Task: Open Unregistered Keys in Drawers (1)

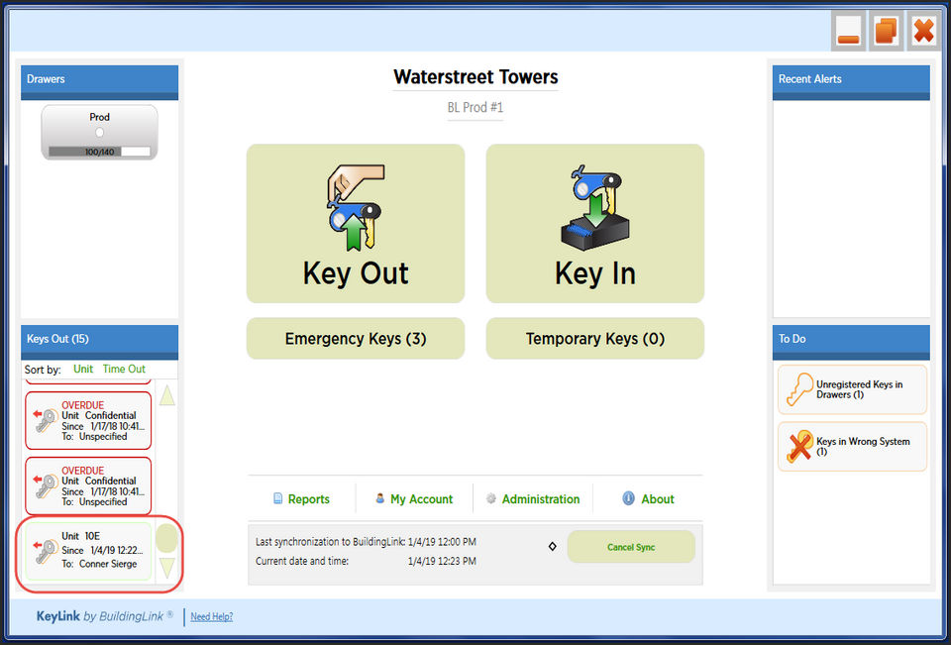Action: coord(852,389)
